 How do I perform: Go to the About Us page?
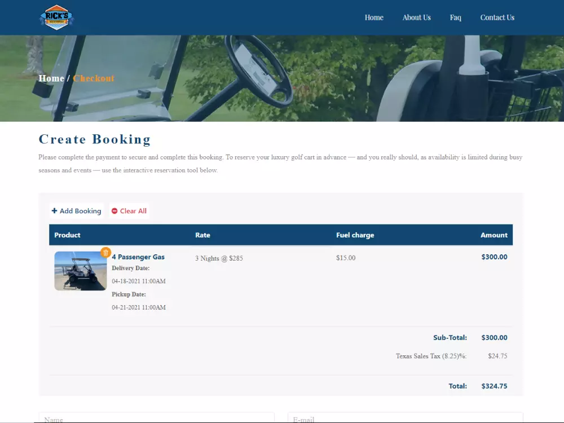point(417,17)
